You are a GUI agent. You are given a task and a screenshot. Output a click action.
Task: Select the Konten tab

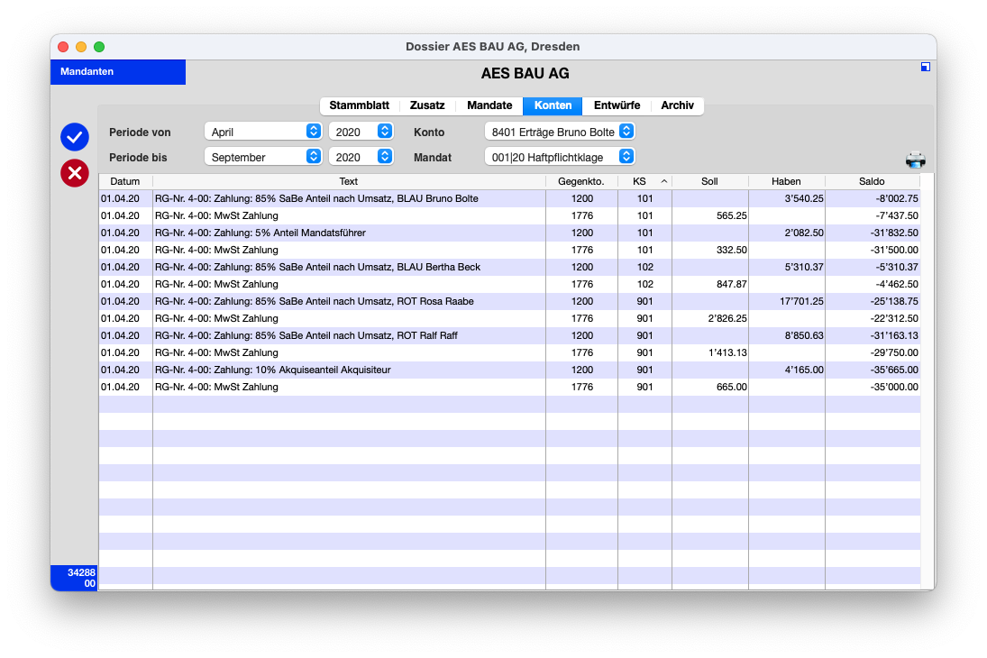click(x=553, y=105)
